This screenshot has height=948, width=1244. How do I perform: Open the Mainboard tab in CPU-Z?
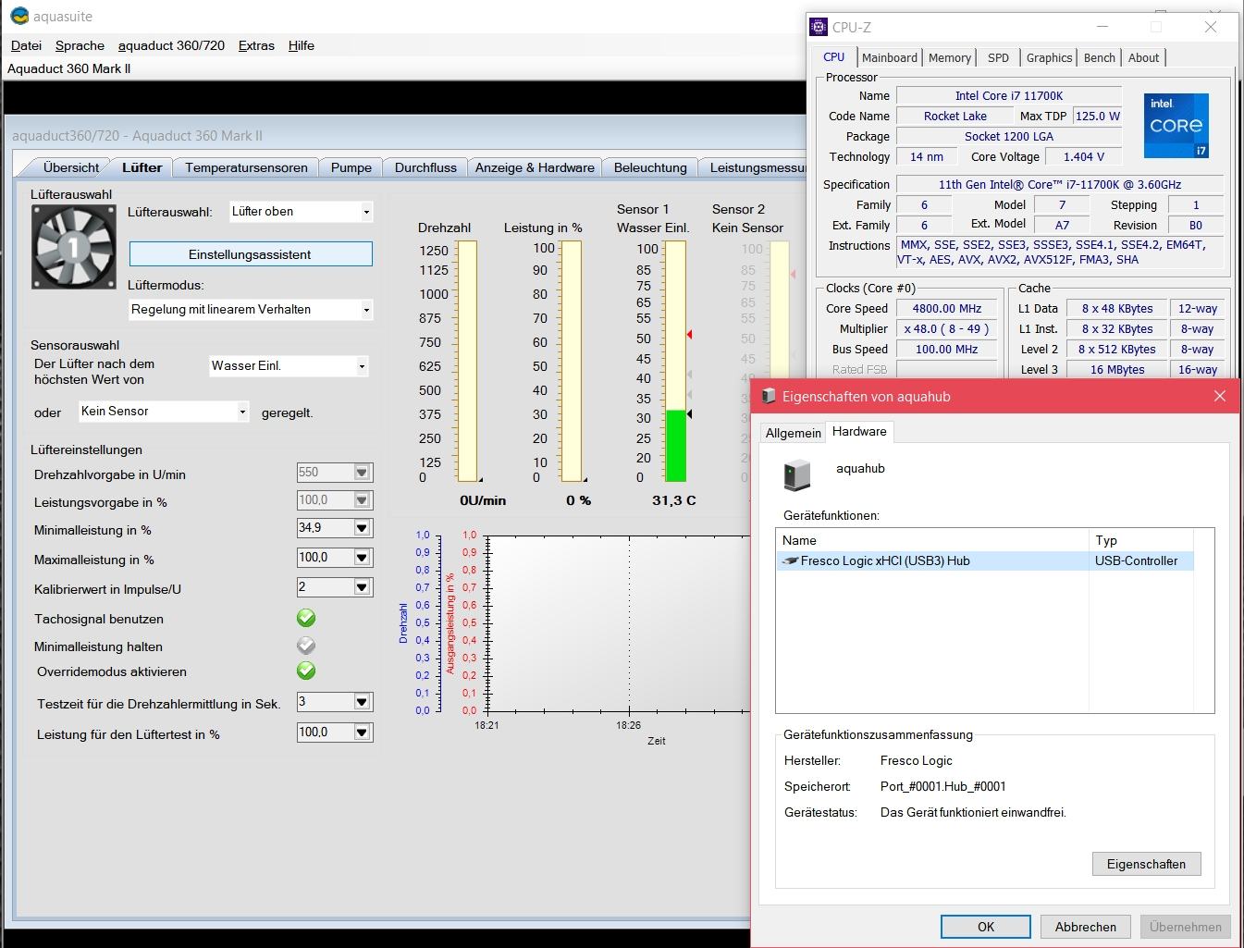coord(890,57)
